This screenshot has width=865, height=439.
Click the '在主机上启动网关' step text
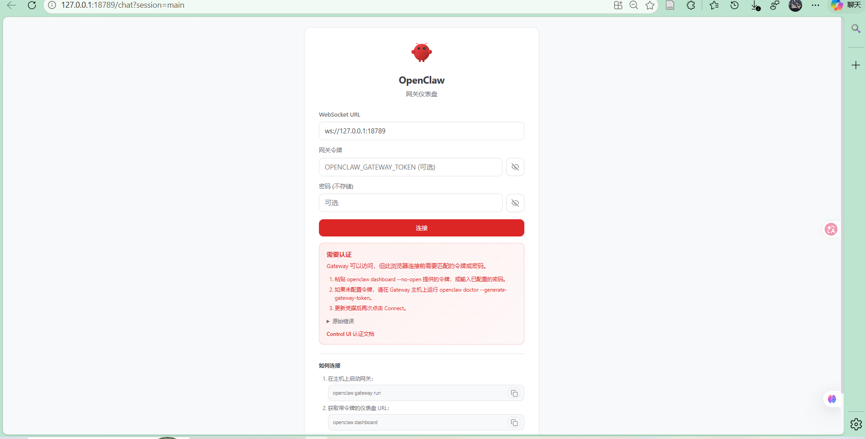pyautogui.click(x=350, y=379)
